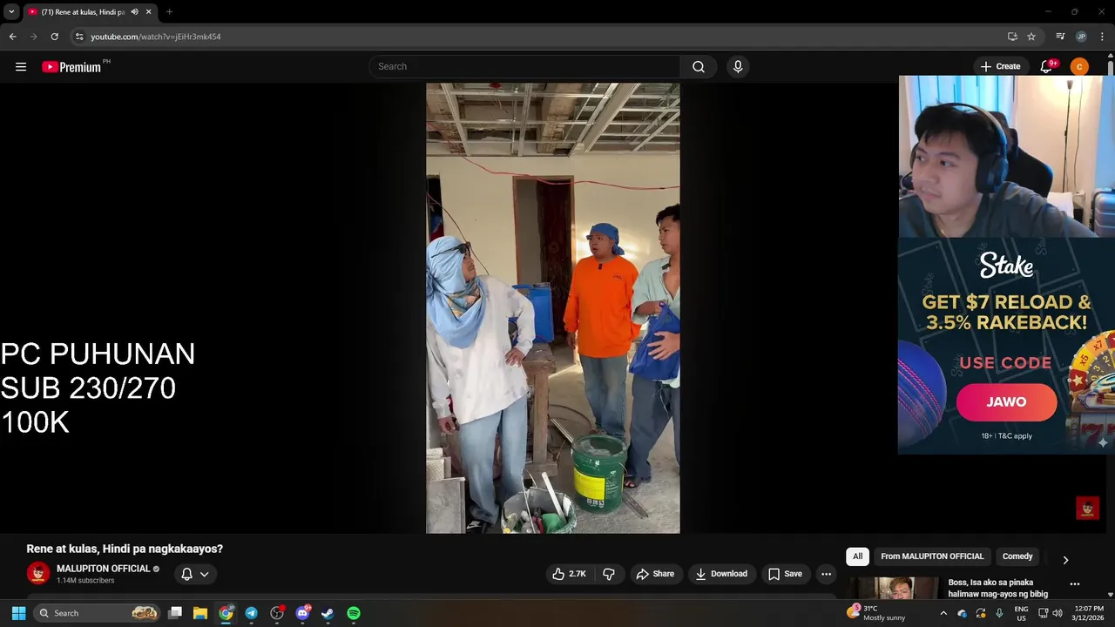Install YouTube app via the address bar icon
Screen dimensions: 1115x627
click(1012, 37)
